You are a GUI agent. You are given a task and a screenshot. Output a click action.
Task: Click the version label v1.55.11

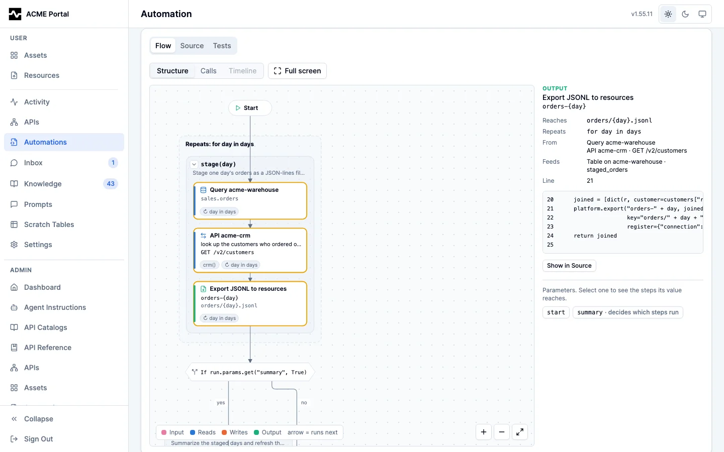pyautogui.click(x=642, y=14)
